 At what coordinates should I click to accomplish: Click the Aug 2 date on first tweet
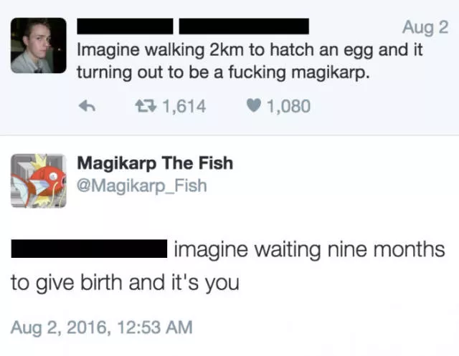425,28
